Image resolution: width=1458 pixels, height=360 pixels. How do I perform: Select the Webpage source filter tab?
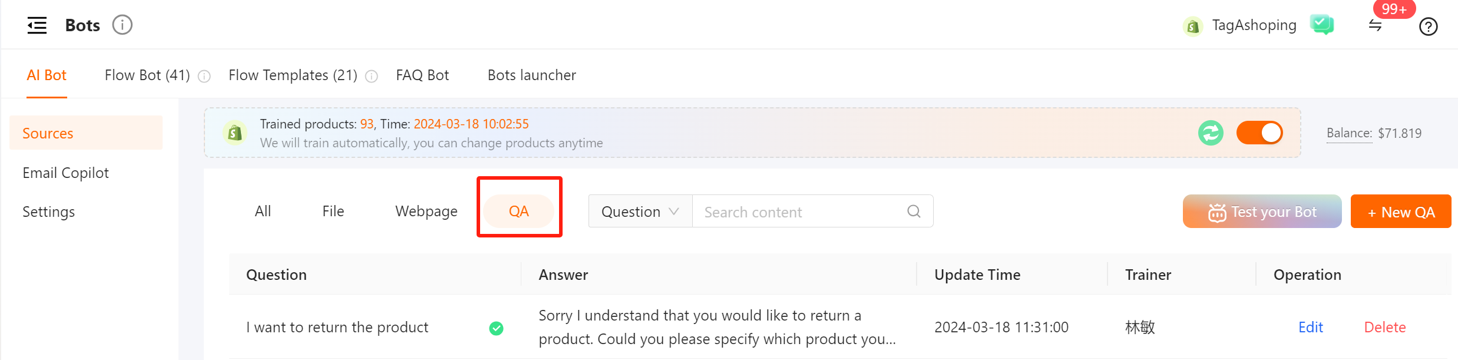[427, 211]
